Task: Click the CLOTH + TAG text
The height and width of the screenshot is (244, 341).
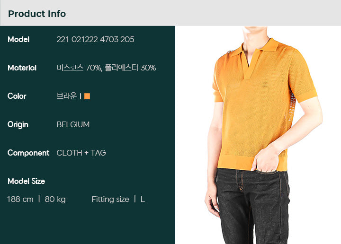Action: pos(81,153)
